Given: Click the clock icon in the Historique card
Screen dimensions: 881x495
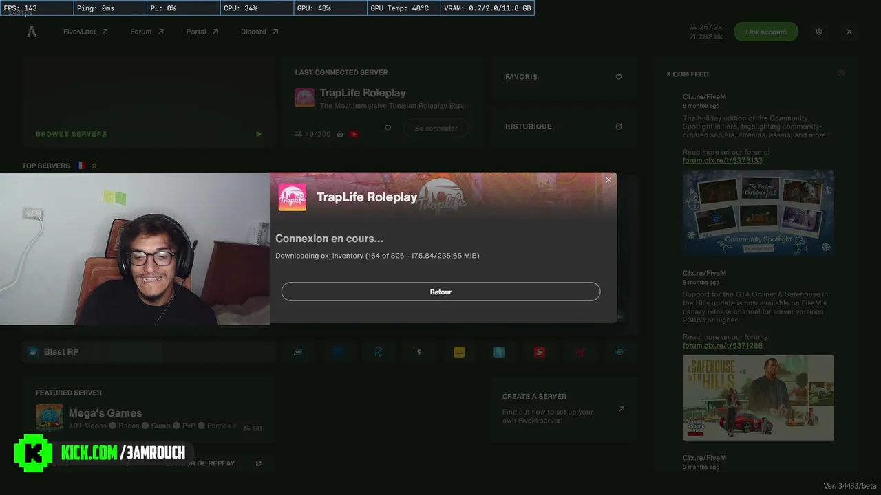Looking at the screenshot, I should [x=619, y=126].
